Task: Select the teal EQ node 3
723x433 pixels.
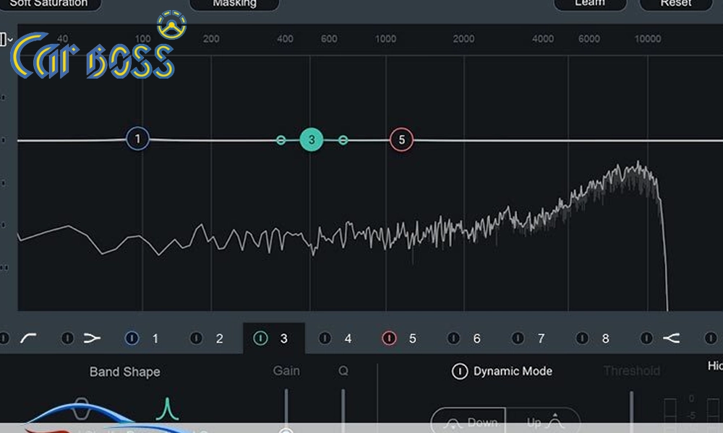Action: point(311,139)
